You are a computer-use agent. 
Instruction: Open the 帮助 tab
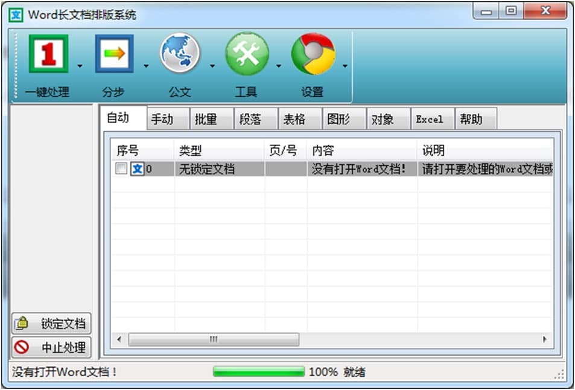coord(476,119)
